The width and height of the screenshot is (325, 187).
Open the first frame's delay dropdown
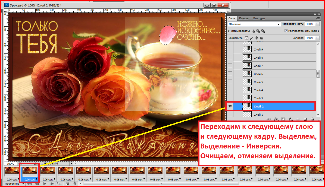[19, 179]
